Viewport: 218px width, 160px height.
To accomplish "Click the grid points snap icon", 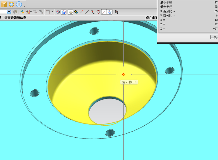I will [x=117, y=12].
